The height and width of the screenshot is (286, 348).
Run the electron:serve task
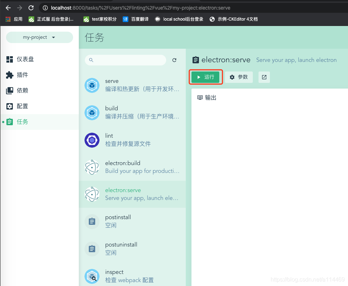[x=206, y=77]
